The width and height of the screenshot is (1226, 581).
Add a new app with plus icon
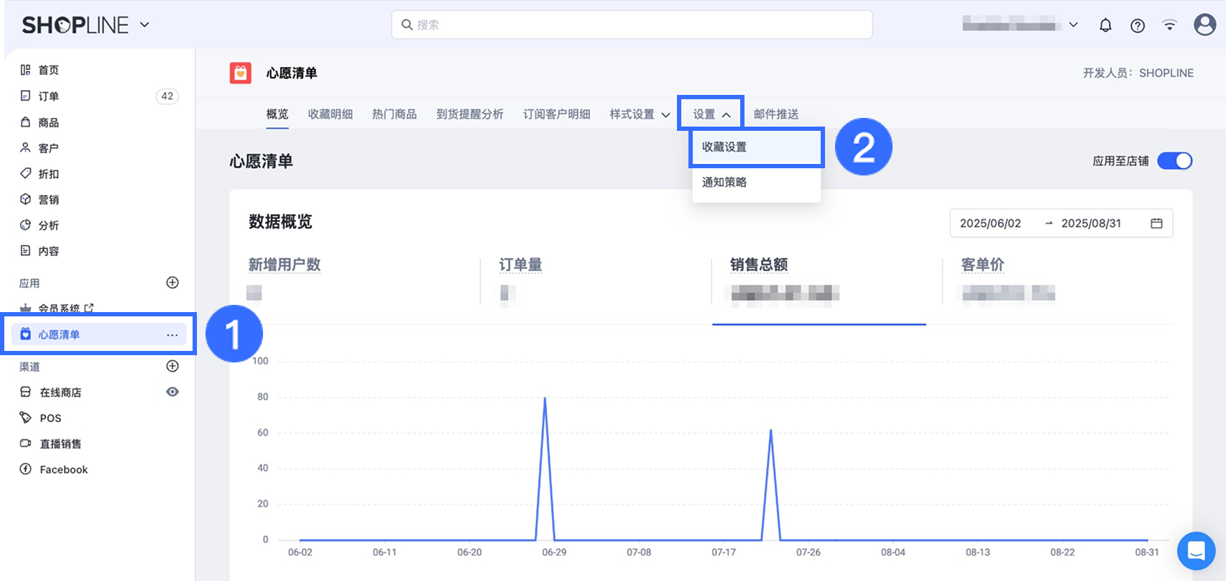pos(172,283)
